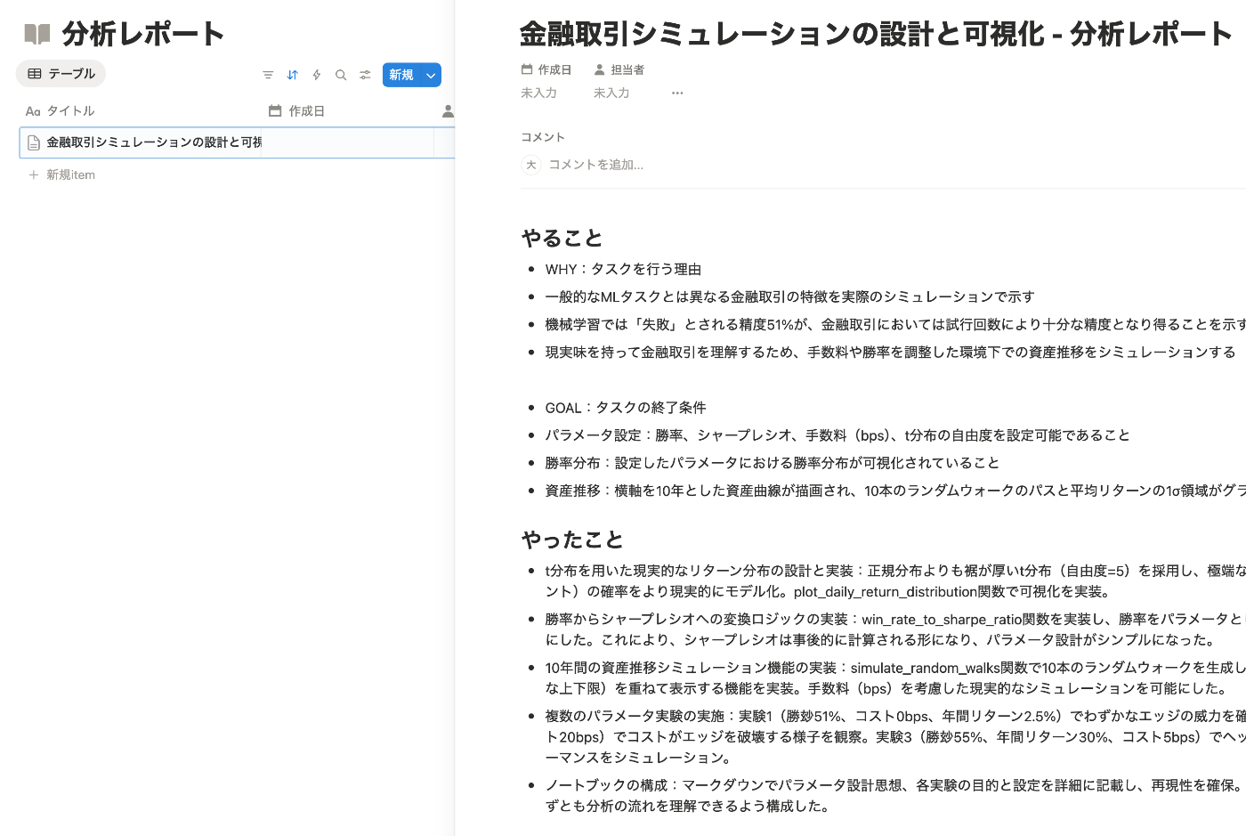
Task: Click the page icon in the table row
Action: [x=34, y=142]
